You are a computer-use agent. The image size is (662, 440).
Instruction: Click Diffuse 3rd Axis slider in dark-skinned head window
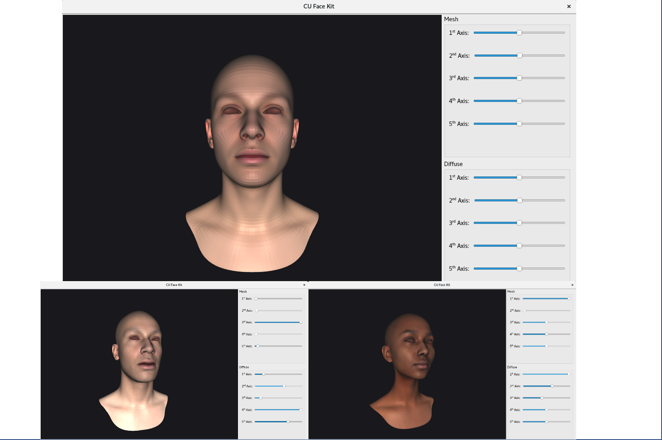pyautogui.click(x=546, y=398)
